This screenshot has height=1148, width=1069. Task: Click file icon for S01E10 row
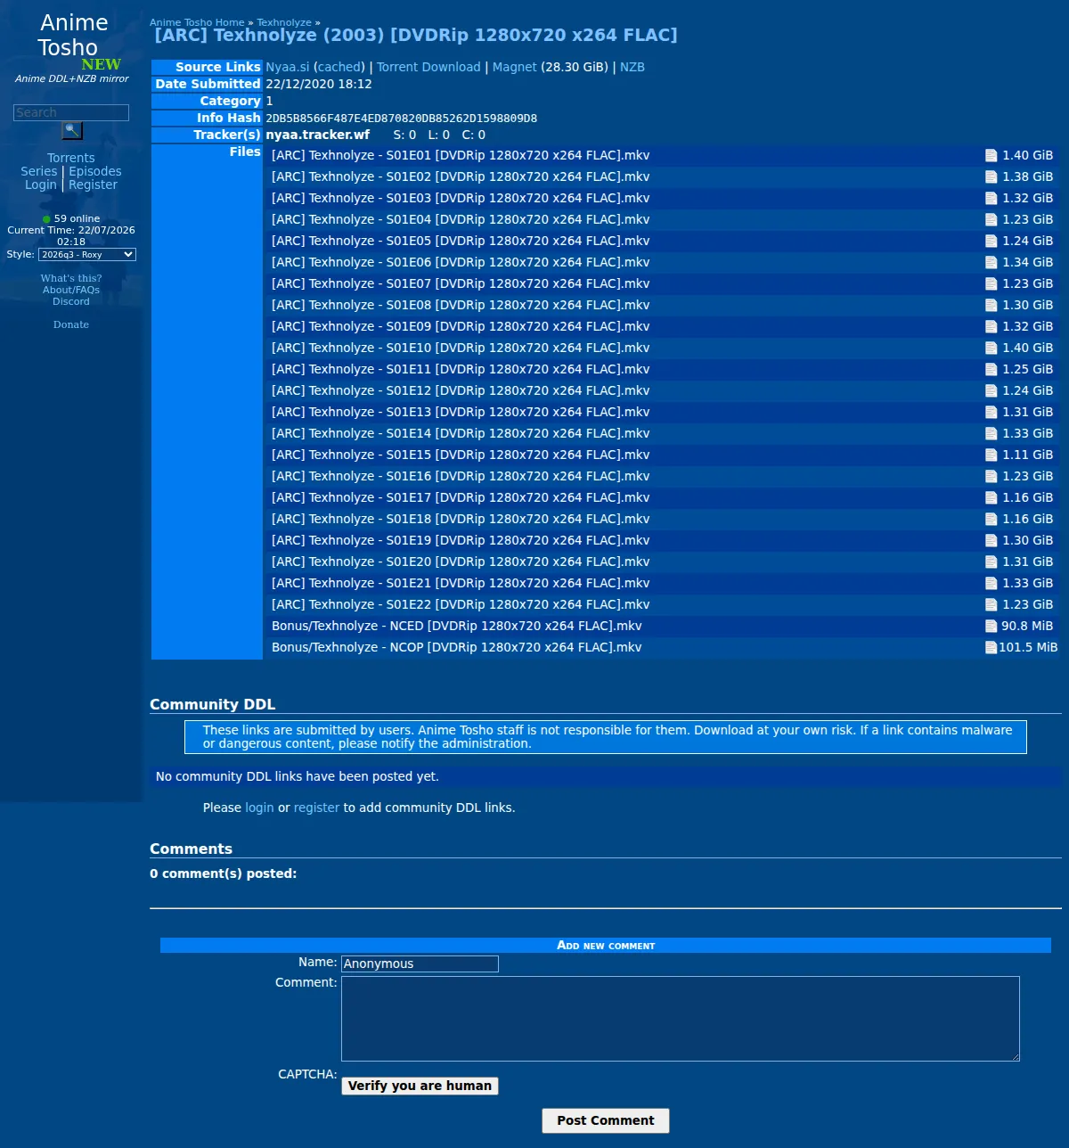pos(991,348)
